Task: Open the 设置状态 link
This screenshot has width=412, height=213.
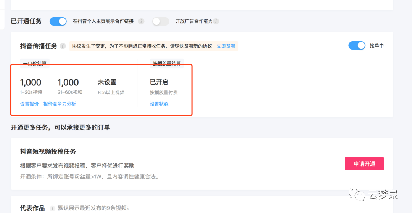Action: (x=159, y=104)
